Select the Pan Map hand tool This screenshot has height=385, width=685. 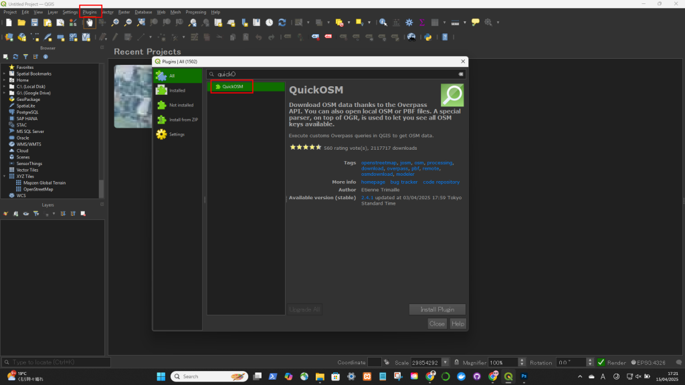[x=89, y=23]
